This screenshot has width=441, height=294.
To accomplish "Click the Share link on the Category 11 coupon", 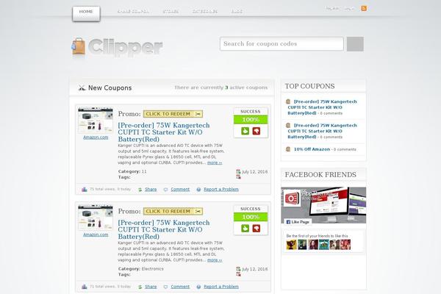I will pos(151,190).
